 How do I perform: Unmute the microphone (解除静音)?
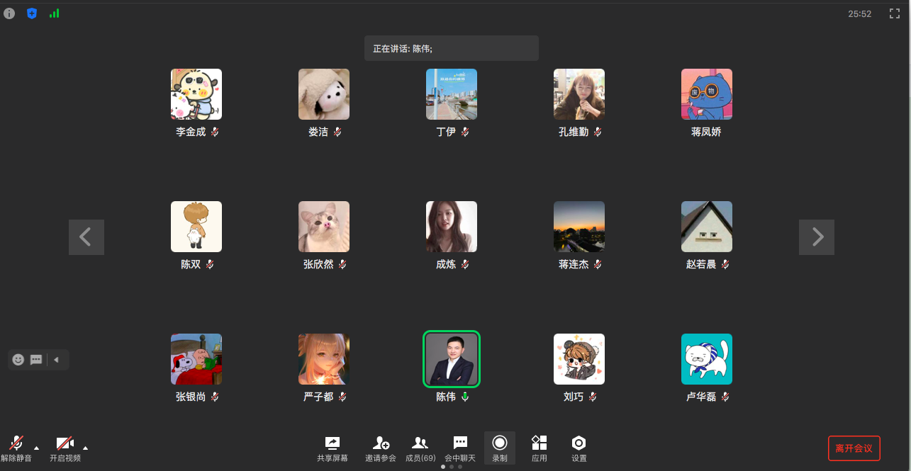(16, 448)
